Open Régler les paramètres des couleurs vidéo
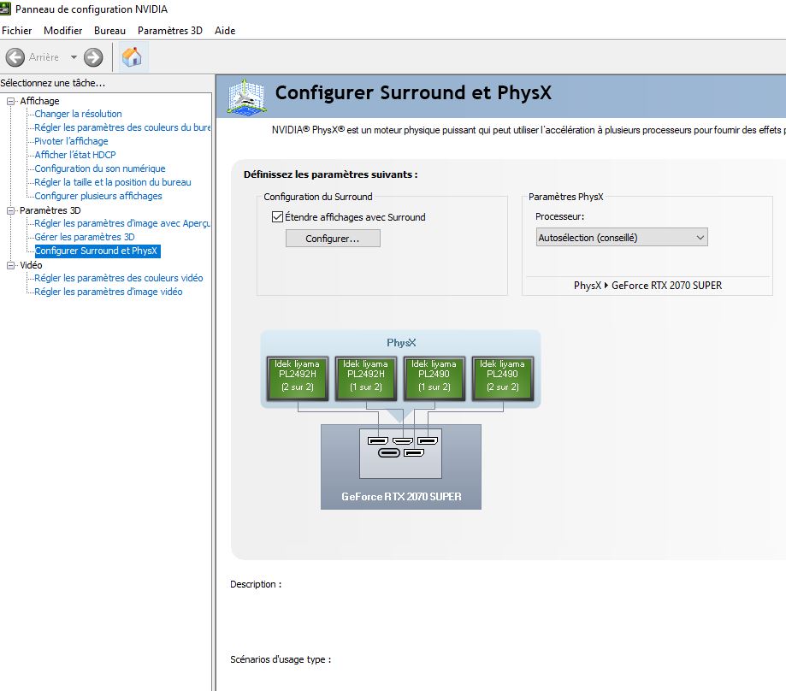Screen dimensions: 786x691 coord(118,278)
